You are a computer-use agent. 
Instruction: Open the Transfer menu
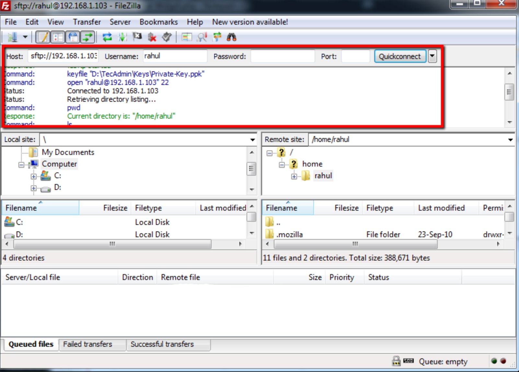click(86, 22)
